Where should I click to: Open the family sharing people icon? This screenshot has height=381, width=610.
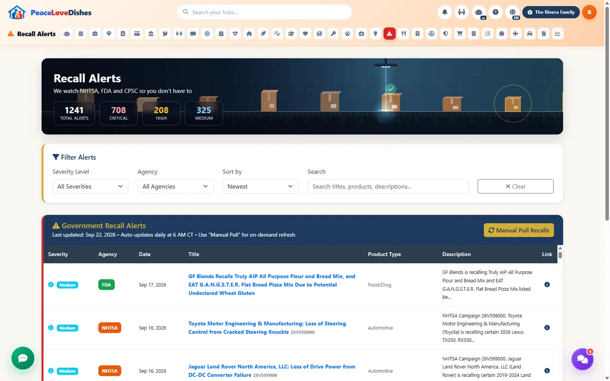(462, 12)
